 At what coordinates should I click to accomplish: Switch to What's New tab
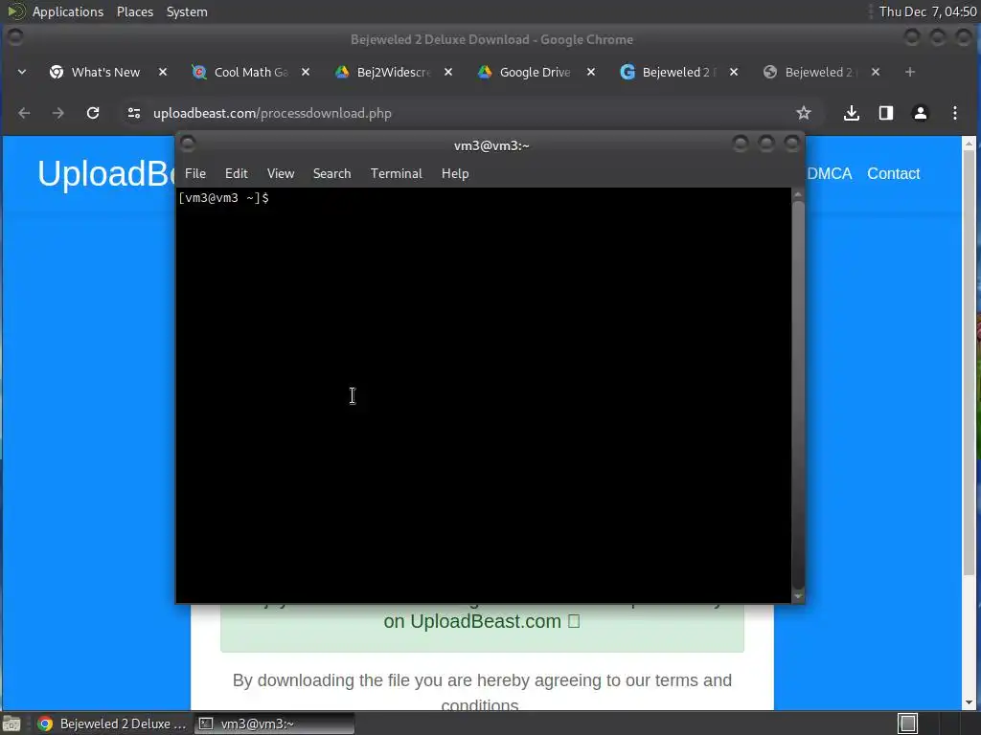click(105, 72)
